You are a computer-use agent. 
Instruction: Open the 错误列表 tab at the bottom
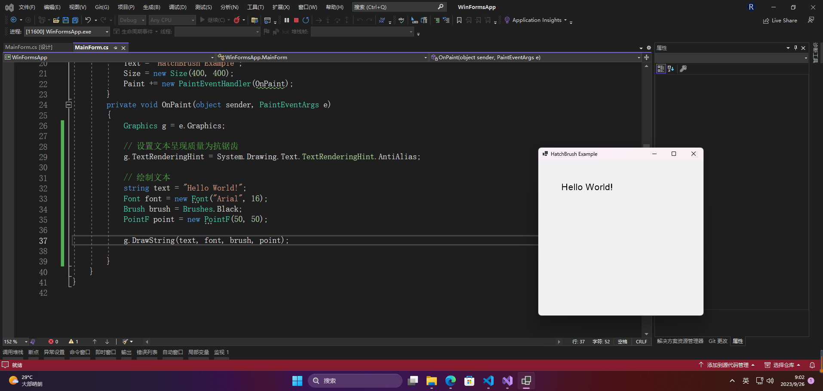pyautogui.click(x=147, y=352)
